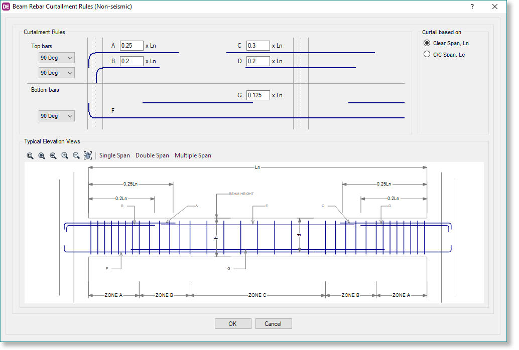Open first top bars 90 Deg dropdown
The height and width of the screenshot is (350, 519).
pyautogui.click(x=57, y=58)
